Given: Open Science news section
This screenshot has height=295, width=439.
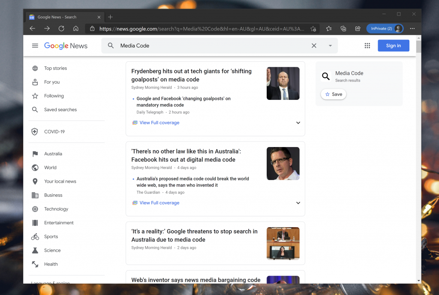Looking at the screenshot, I should [x=52, y=250].
